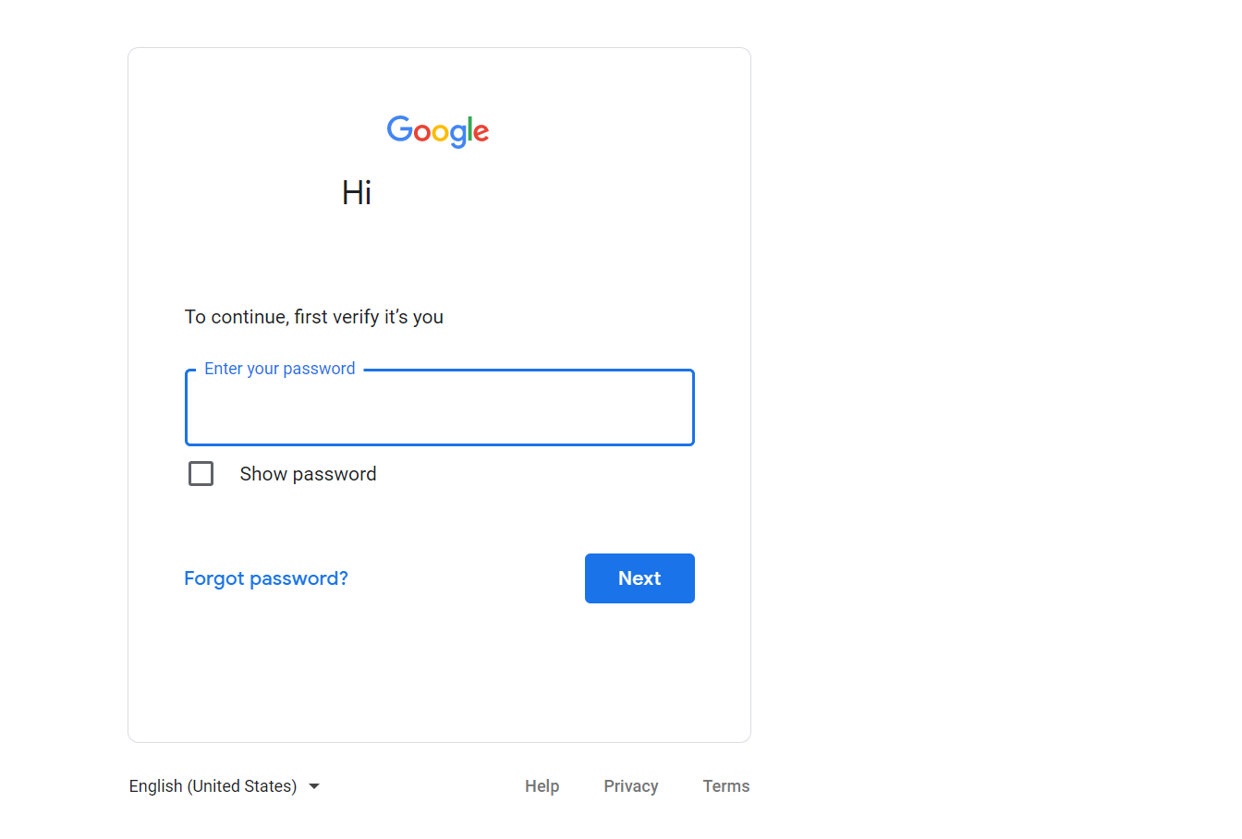
Task: Click the Google logo
Action: point(438,131)
